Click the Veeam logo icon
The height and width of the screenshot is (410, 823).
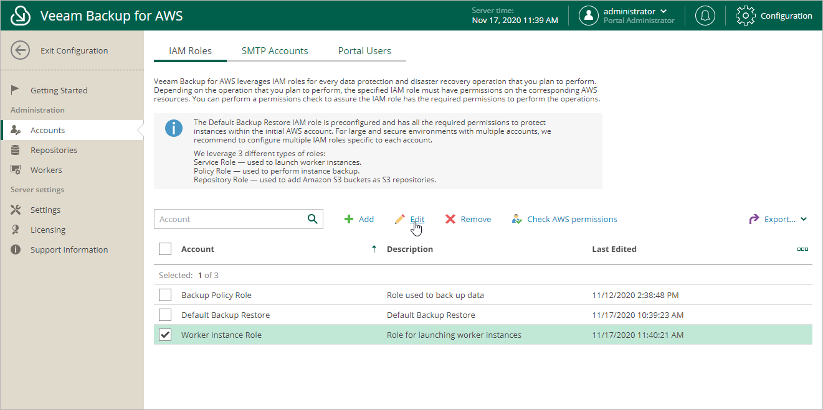point(21,16)
